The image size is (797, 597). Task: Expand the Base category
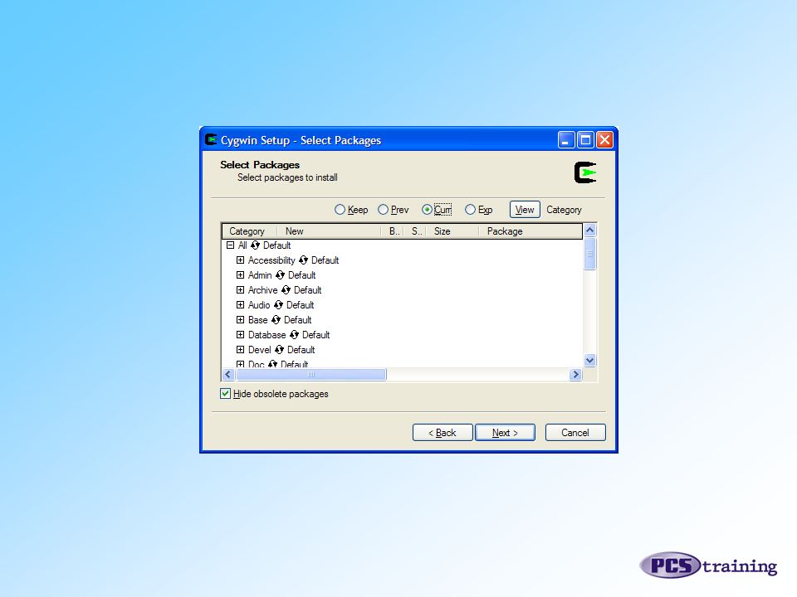click(241, 320)
